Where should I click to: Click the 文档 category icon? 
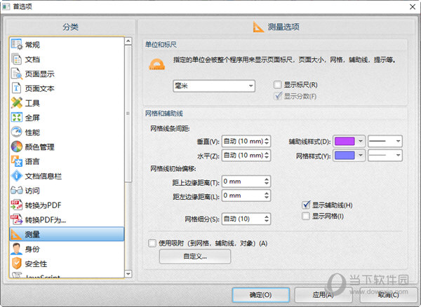click(17, 60)
